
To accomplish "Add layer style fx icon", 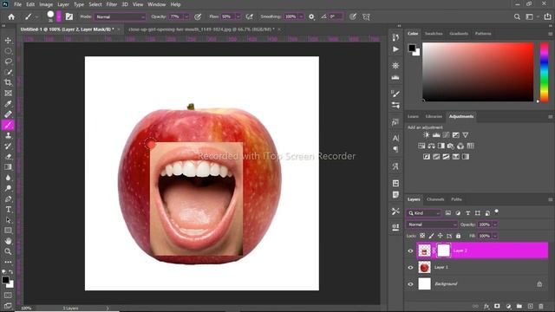I will pos(486,306).
